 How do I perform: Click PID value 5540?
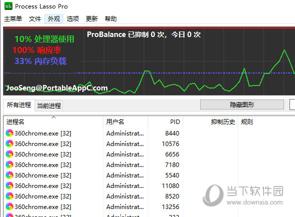[x=172, y=175]
